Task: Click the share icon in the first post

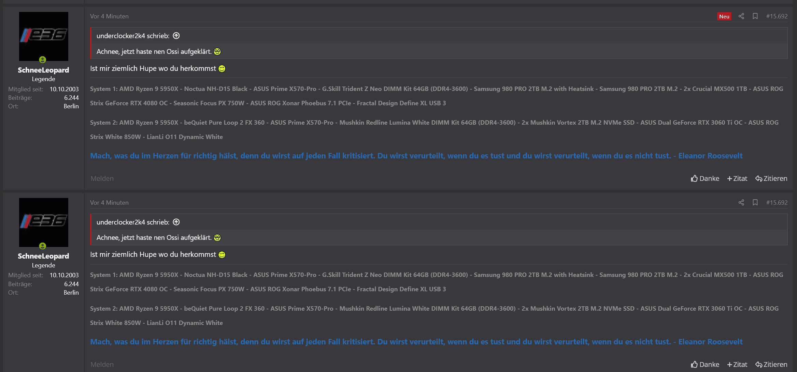Action: (x=741, y=16)
